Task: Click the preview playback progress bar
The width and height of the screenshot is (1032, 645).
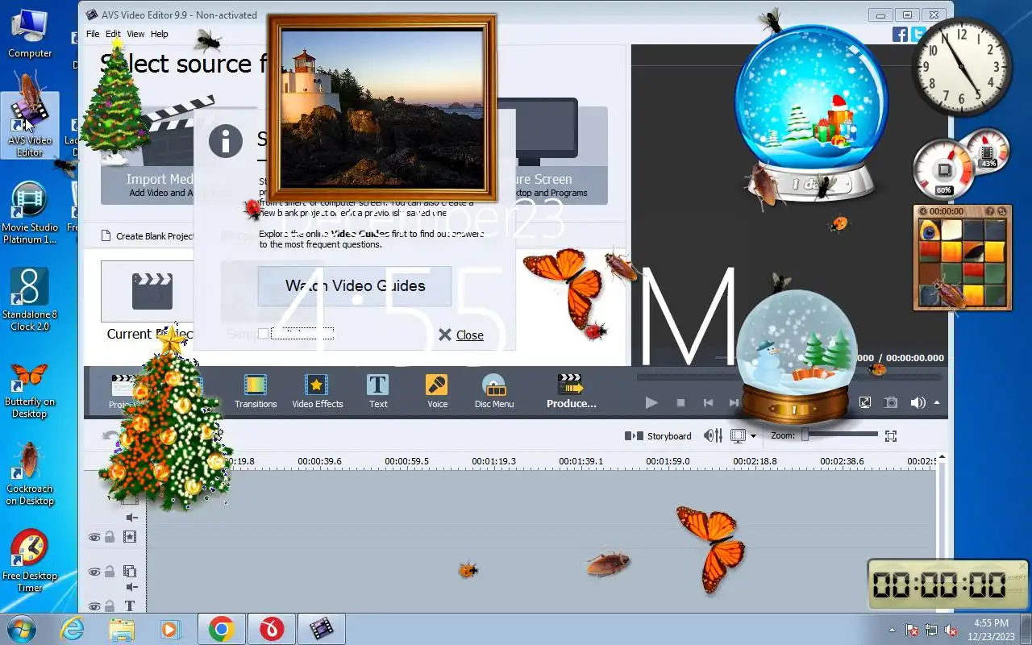Action: pyautogui.click(x=789, y=377)
